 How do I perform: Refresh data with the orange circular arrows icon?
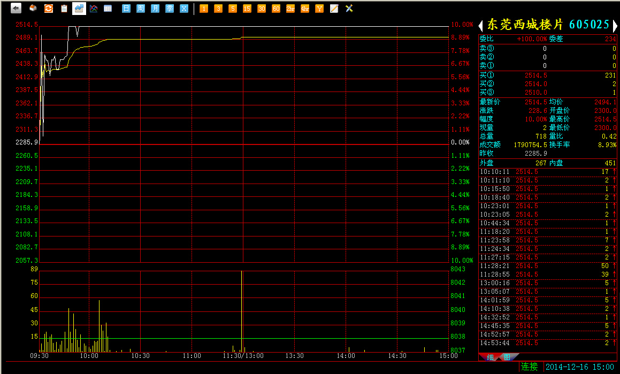point(48,9)
